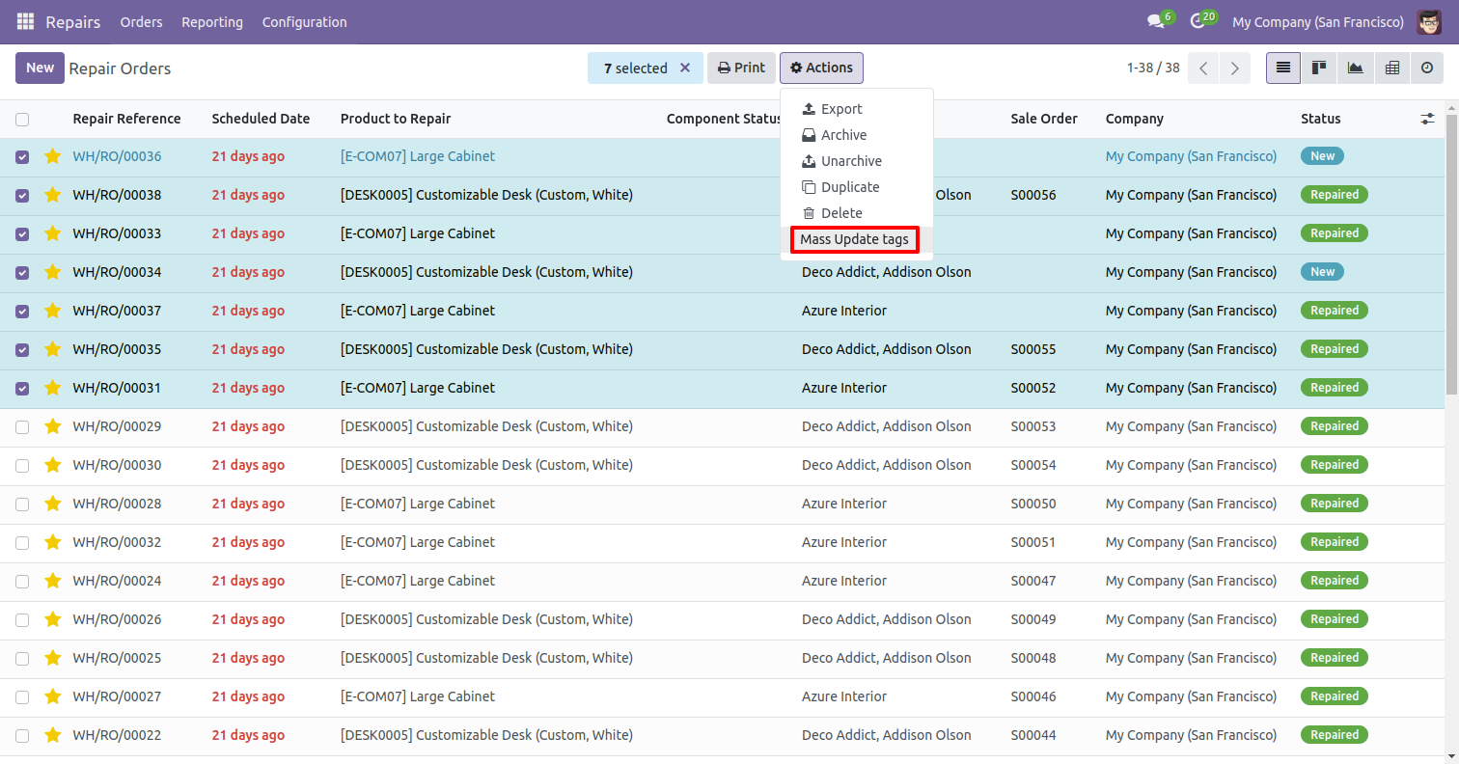
Task: Switch to graph view
Action: coord(1356,68)
